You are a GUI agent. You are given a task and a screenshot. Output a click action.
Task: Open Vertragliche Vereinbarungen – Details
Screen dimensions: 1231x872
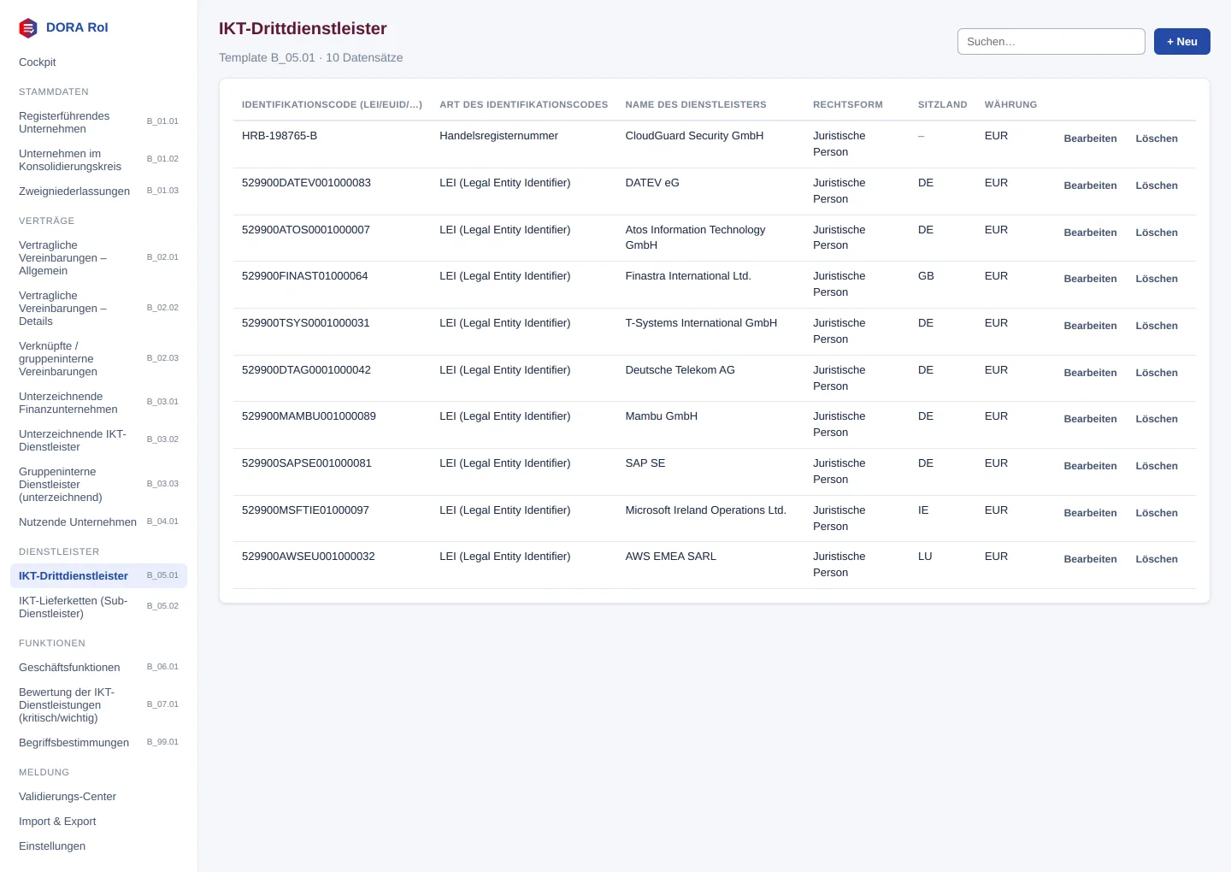tap(98, 309)
